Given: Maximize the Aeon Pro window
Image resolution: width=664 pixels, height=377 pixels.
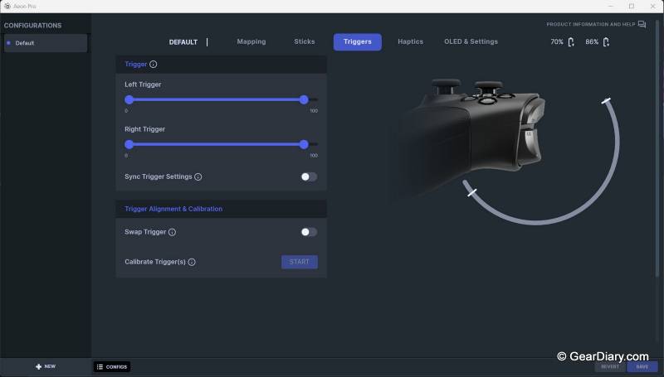Looking at the screenshot, I should point(632,7).
